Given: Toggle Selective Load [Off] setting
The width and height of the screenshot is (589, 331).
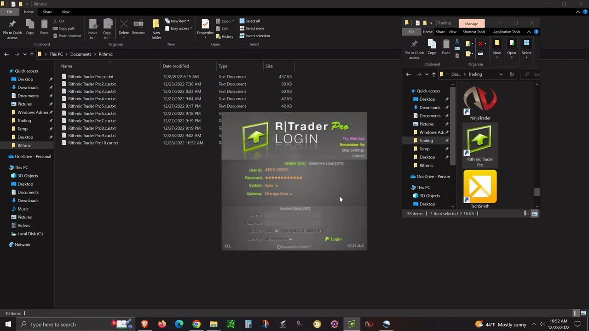Looking at the screenshot, I should point(326,163).
